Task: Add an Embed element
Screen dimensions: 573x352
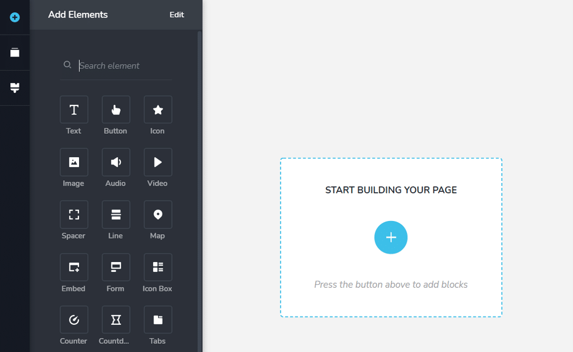Action: 73,267
